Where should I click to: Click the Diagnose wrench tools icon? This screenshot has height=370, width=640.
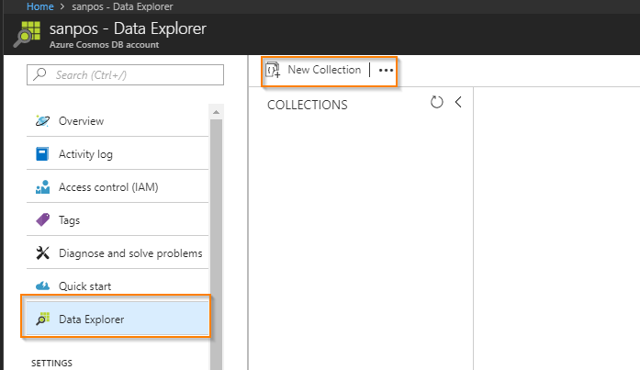42,252
